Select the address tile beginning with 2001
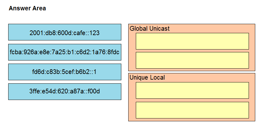 click(x=65, y=32)
